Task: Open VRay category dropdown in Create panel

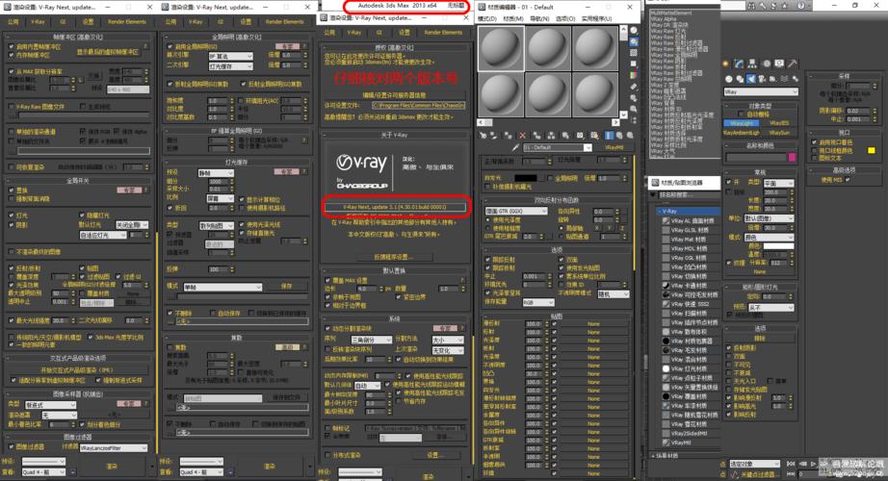Action: click(761, 91)
